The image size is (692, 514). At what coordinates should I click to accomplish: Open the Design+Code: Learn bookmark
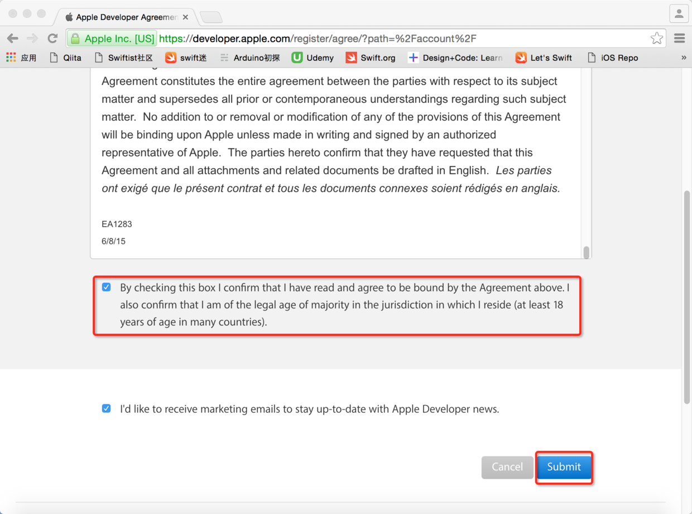455,58
